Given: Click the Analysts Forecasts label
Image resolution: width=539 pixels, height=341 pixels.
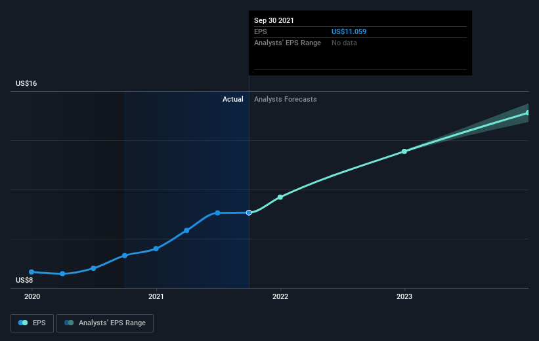Looking at the screenshot, I should pos(286,99).
